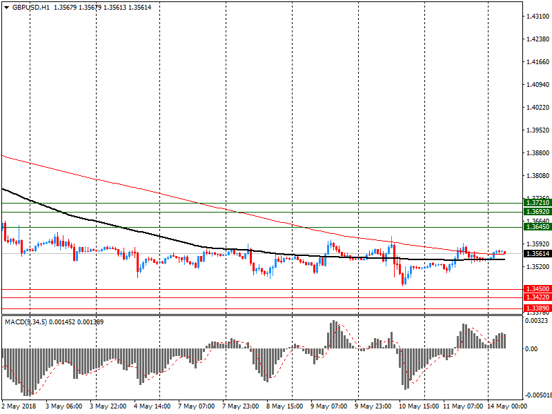Click the triangle arrow beside GBPUSD,H1
Screen dimensions: 552x414
(x=7, y=7)
